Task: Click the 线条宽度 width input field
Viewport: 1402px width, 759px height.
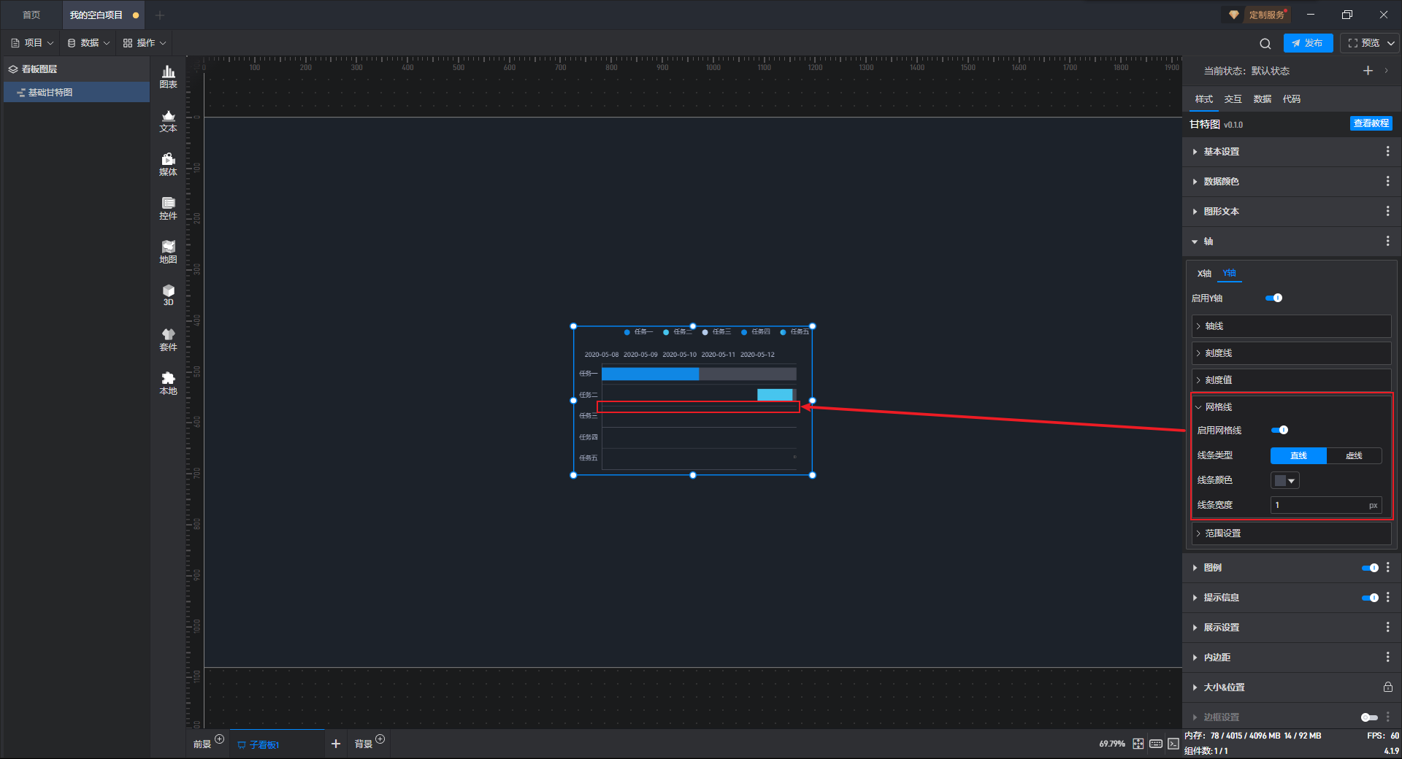Action: [x=1326, y=505]
